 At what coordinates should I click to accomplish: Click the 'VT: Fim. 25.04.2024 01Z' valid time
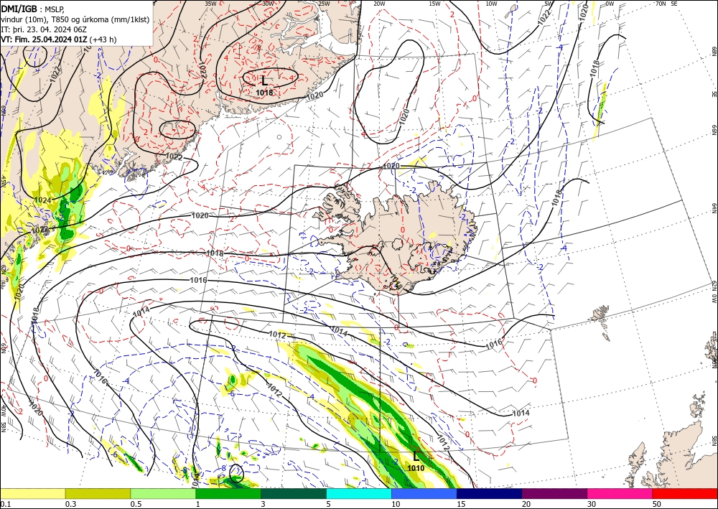click(x=44, y=39)
